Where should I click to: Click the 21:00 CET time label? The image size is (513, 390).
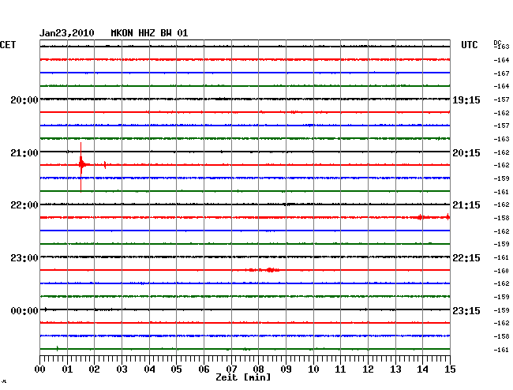[x=24, y=153]
